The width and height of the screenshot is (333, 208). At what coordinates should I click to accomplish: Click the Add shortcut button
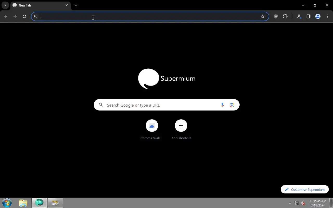tap(181, 130)
